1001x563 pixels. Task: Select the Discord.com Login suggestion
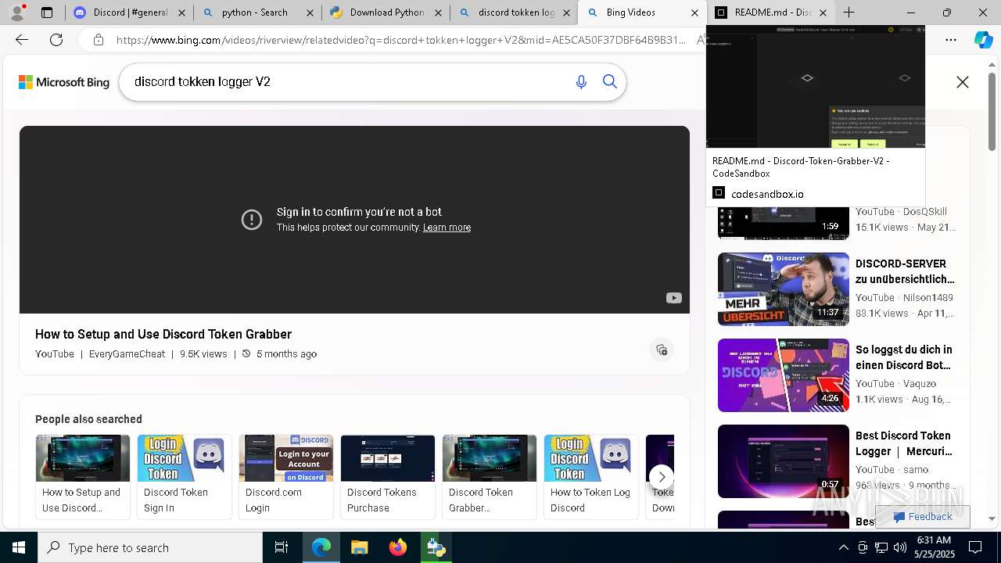(x=286, y=477)
